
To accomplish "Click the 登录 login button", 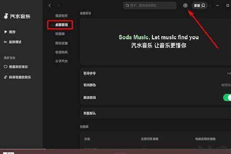I will click(199, 6).
